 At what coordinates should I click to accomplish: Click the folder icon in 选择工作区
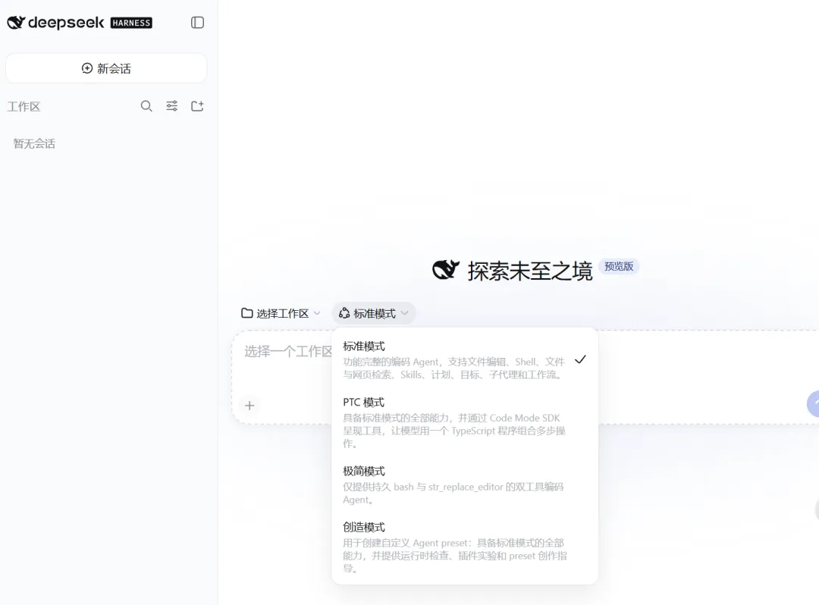click(x=247, y=313)
